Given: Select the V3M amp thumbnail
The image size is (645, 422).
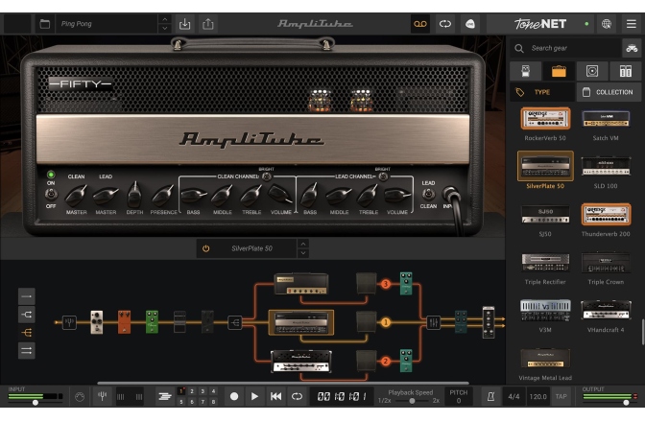Looking at the screenshot, I should tap(545, 310).
